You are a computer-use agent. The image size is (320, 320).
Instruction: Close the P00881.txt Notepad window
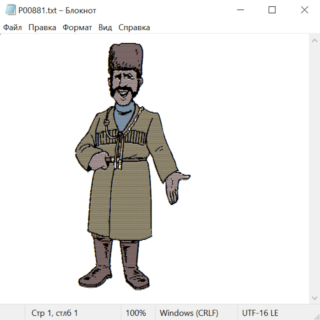pos(304,10)
